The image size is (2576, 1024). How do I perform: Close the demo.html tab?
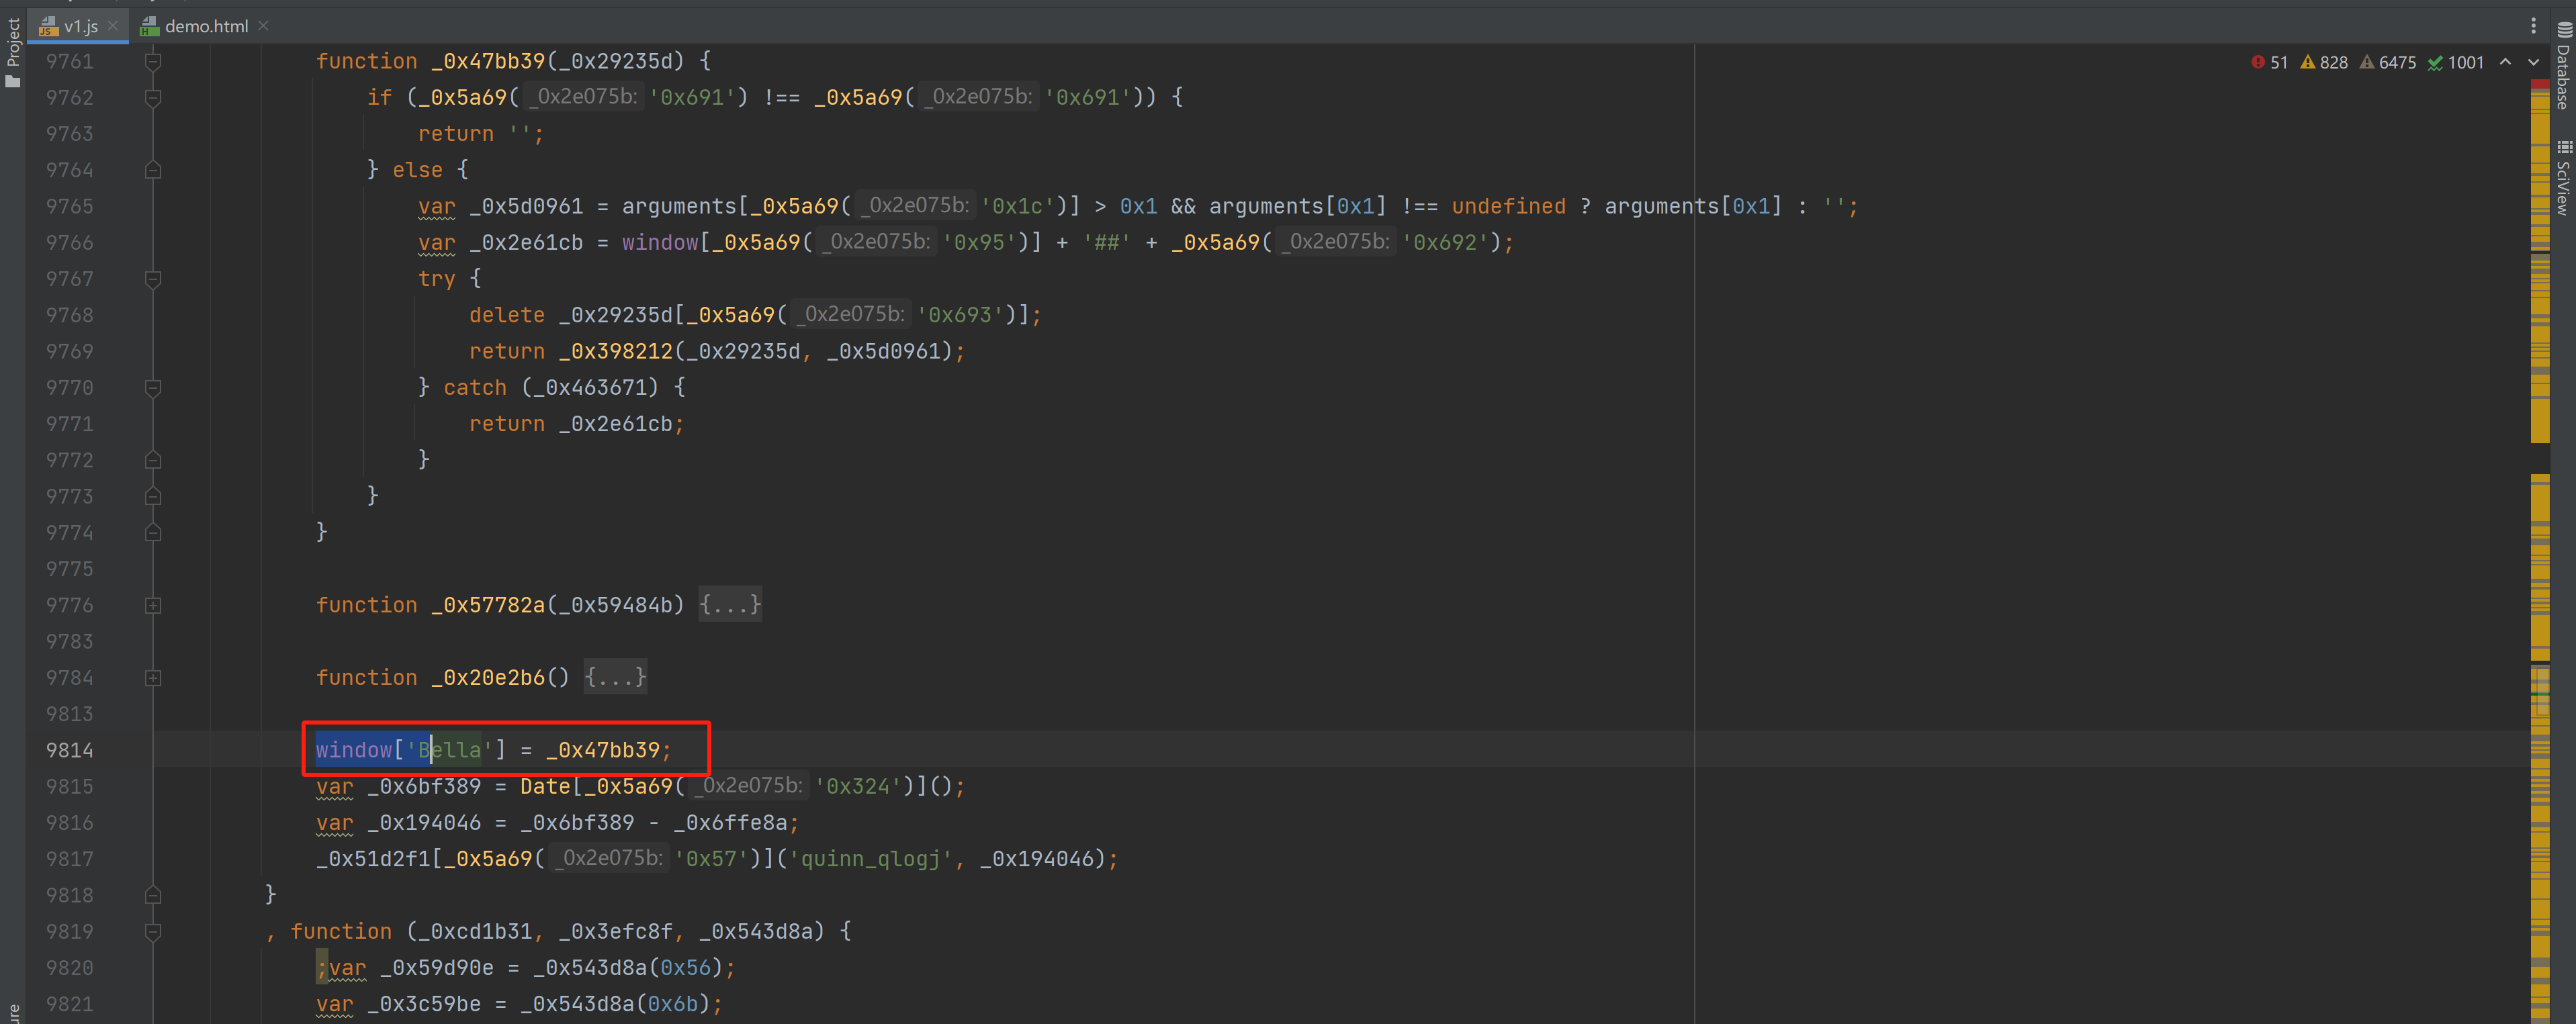click(x=263, y=26)
